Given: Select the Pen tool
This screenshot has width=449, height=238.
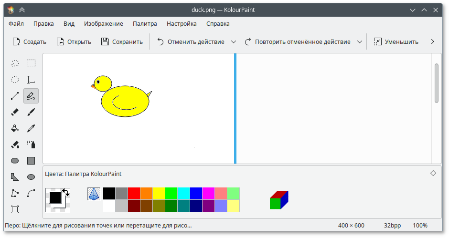Looking at the screenshot, I should [31, 96].
